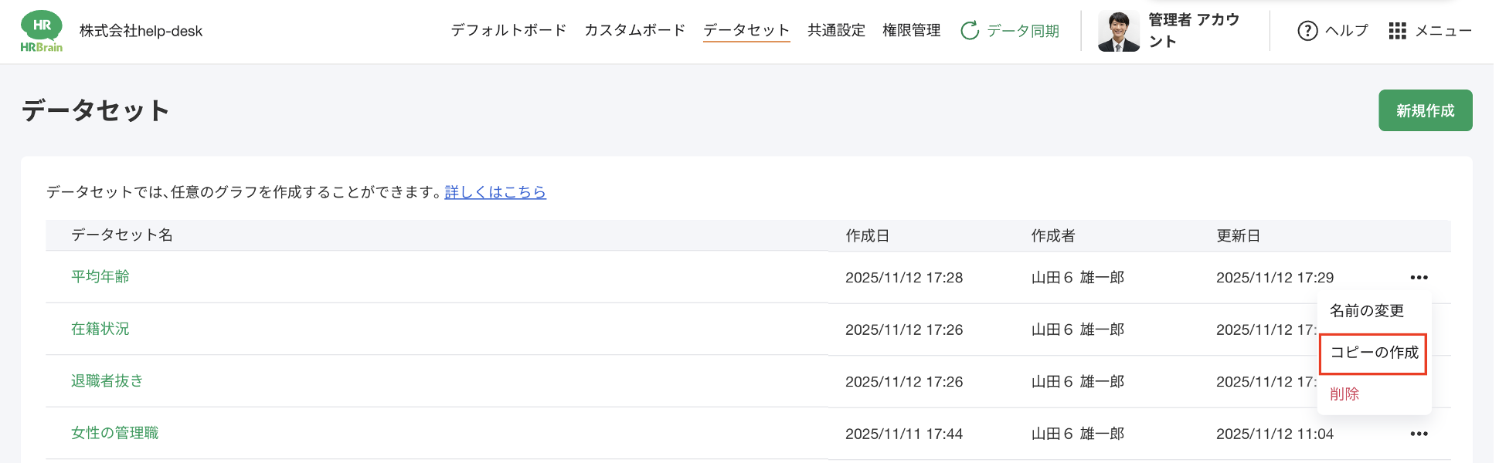Switch to デフォルトボード navigation tab

click(x=507, y=31)
